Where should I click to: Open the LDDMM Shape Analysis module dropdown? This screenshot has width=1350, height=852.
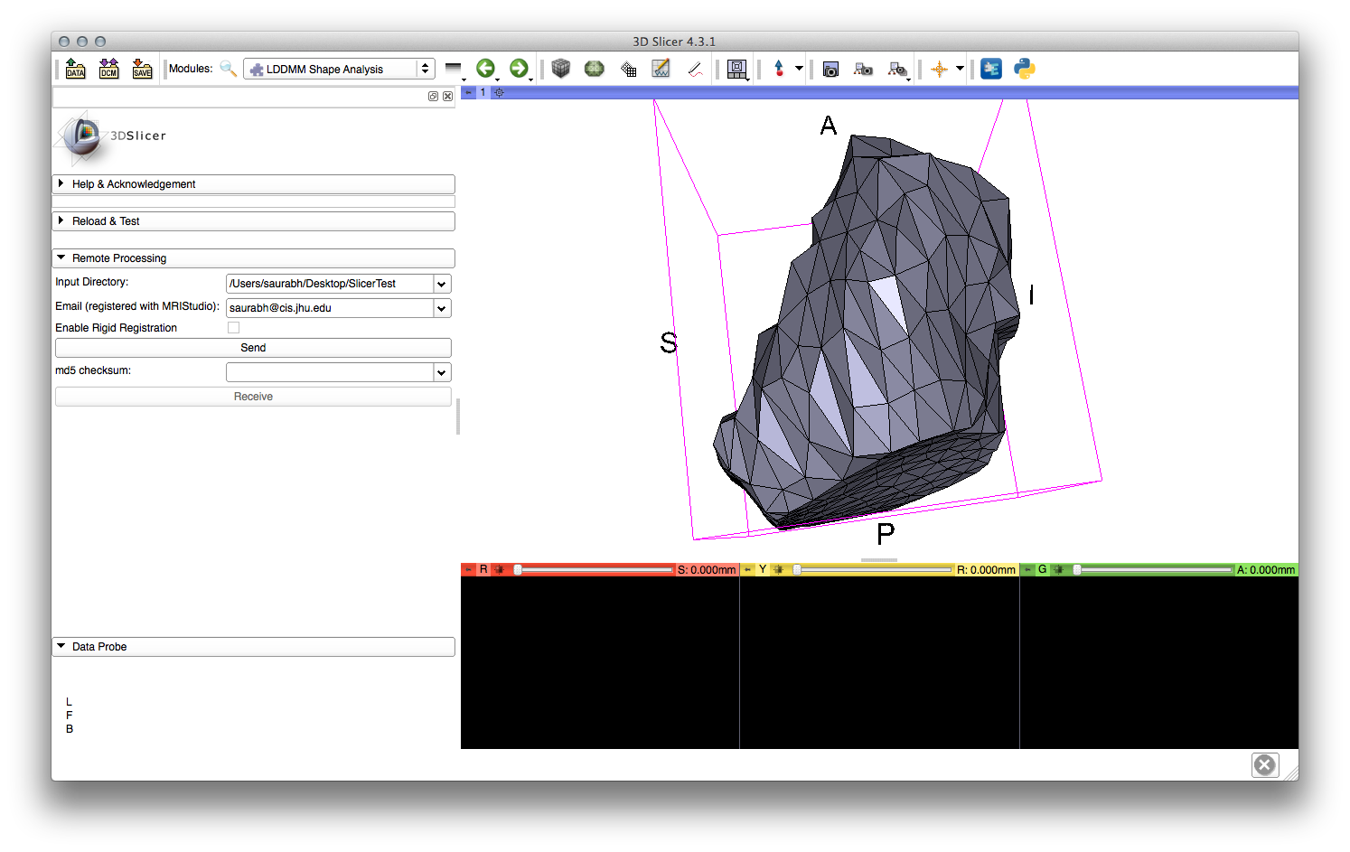point(339,69)
